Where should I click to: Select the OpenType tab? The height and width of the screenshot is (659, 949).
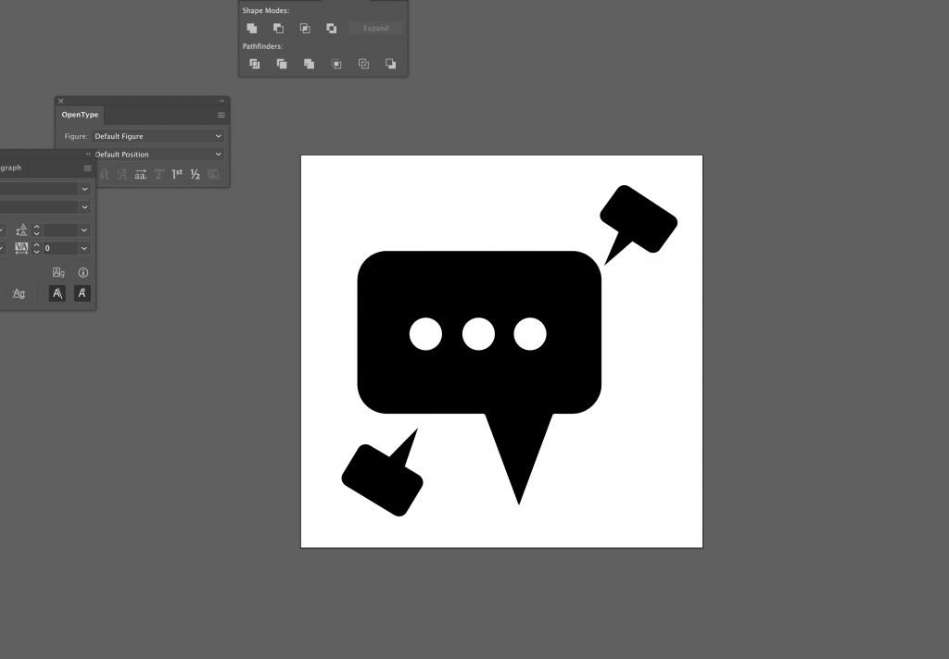pyautogui.click(x=80, y=115)
